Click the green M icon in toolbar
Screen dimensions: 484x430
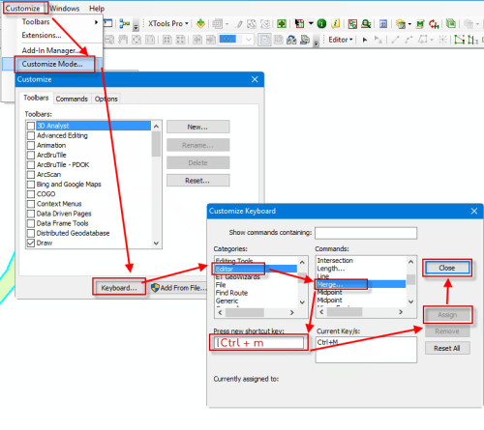420,24
